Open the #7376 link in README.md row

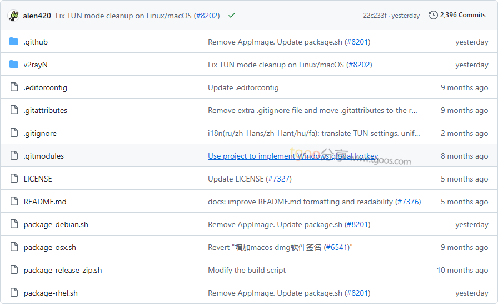[408, 202]
